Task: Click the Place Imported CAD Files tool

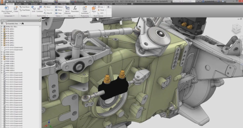Action: click(7, 10)
